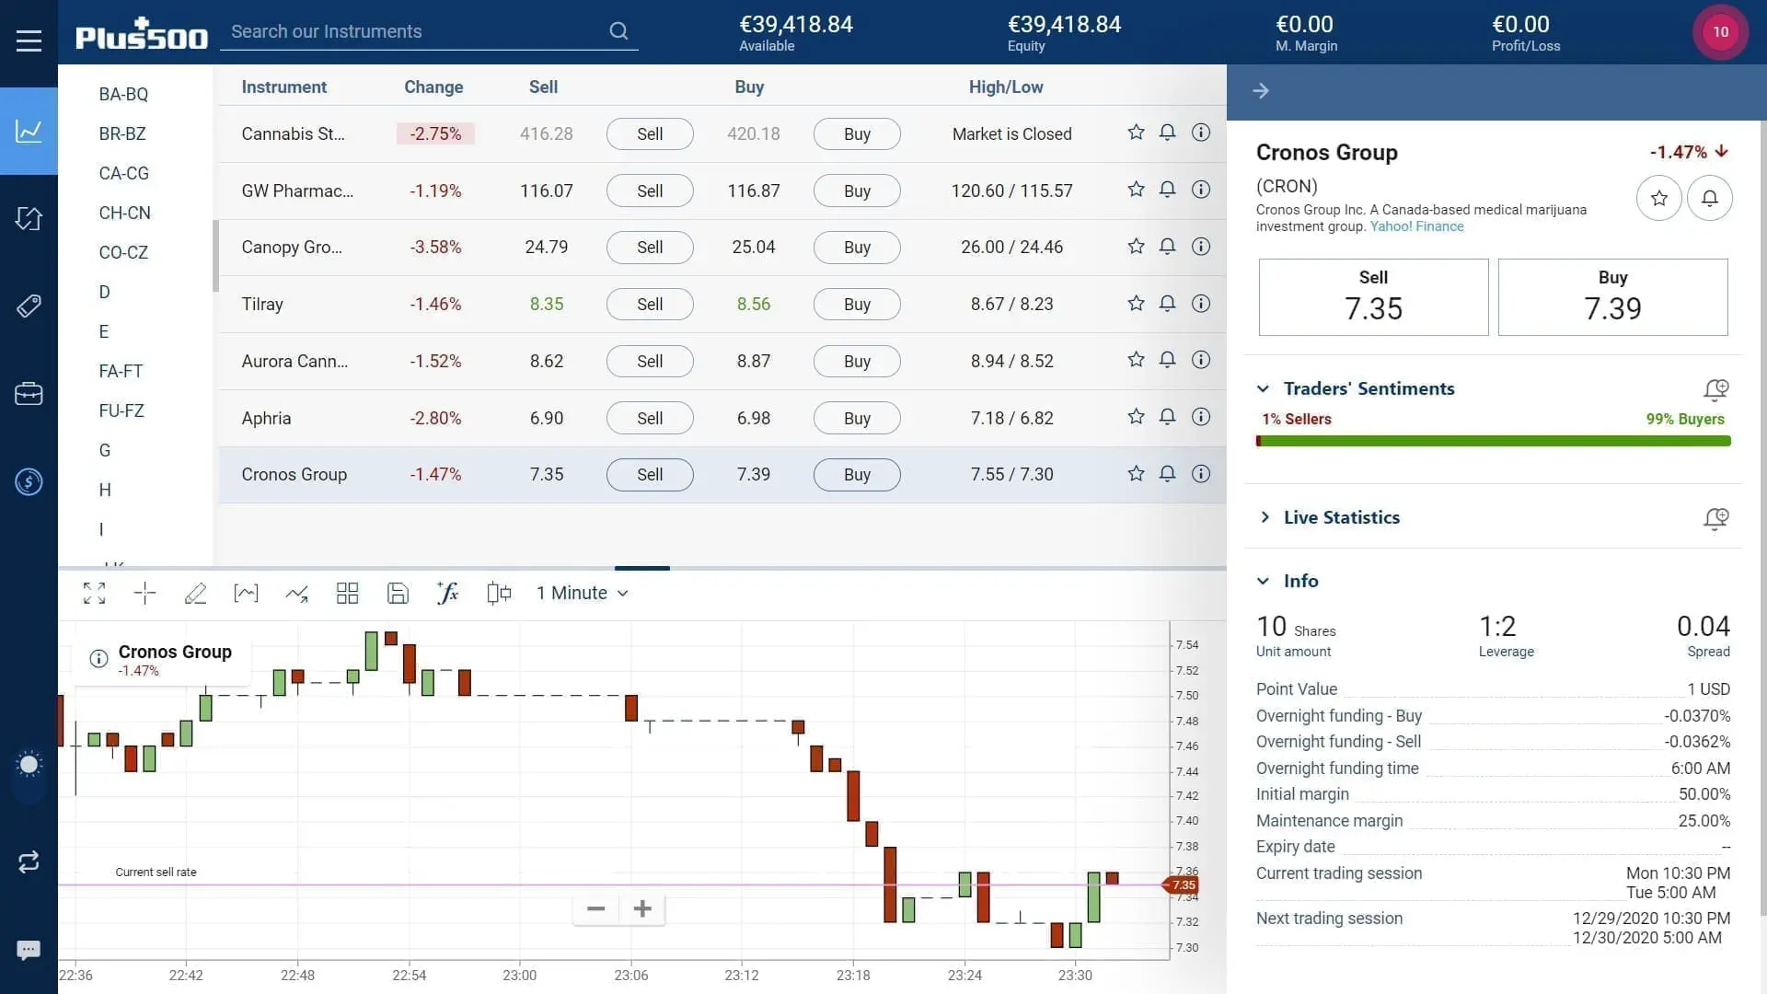The image size is (1767, 994).
Task: Select the FA-FT instrument category
Action: click(121, 371)
